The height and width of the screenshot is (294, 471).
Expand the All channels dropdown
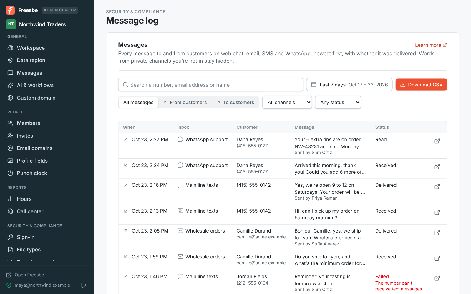[x=287, y=102]
